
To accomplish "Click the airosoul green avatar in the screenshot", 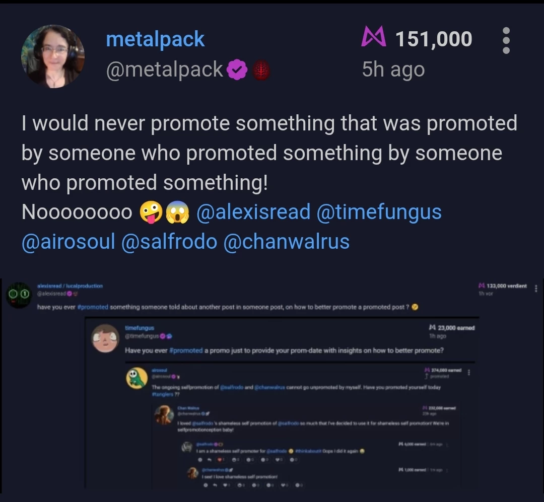I will point(137,378).
